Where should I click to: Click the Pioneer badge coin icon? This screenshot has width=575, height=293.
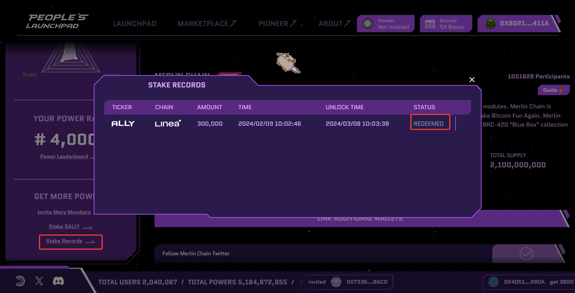point(367,24)
